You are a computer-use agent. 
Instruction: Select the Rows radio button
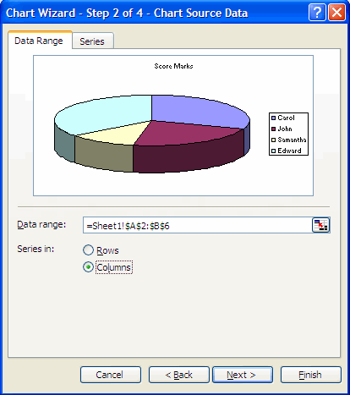(88, 250)
